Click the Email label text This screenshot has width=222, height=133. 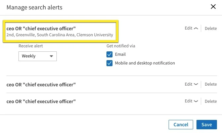pos(120,54)
